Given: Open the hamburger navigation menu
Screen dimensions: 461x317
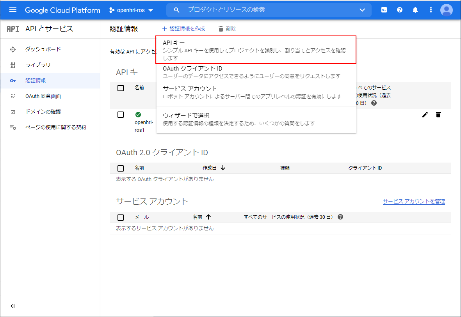Looking at the screenshot, I should (x=12, y=10).
